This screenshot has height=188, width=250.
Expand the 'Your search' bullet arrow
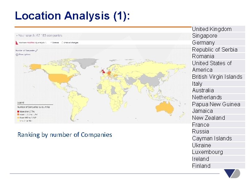tap(17, 36)
